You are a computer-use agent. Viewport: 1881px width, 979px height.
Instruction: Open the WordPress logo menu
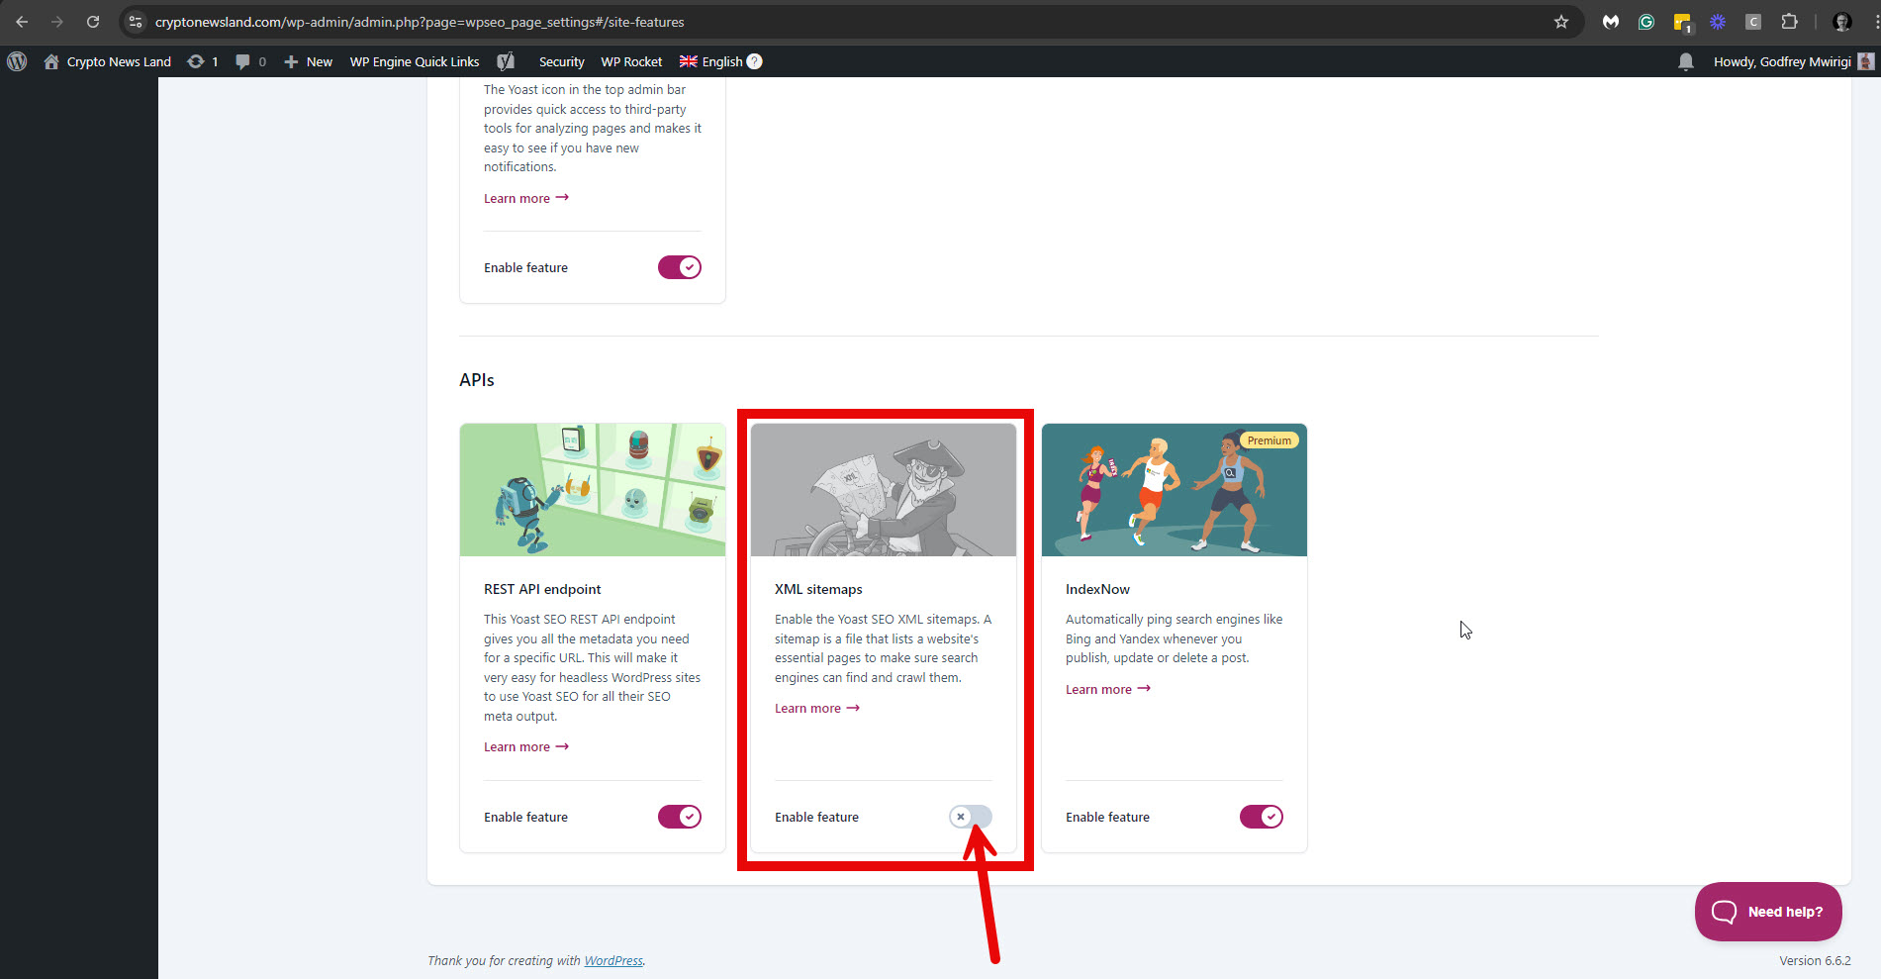click(17, 61)
